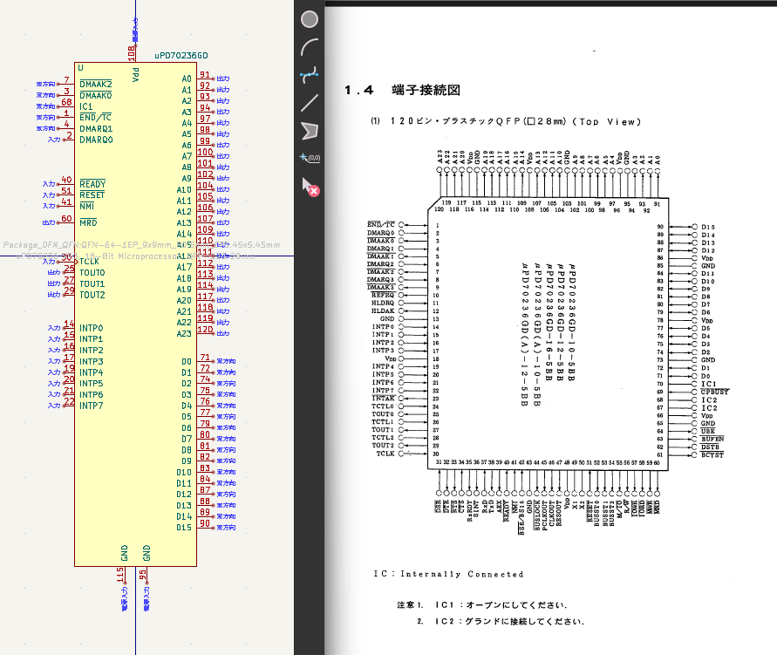This screenshot has height=655, width=777.
Task: Select the draw circle tool
Action: point(310,19)
